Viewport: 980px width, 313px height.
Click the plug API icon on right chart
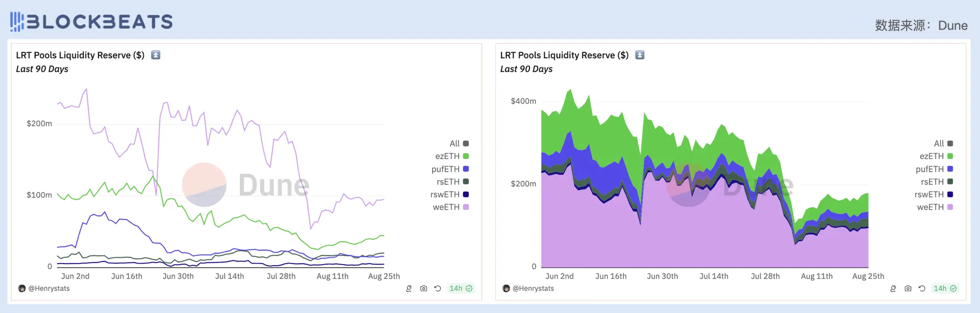coord(893,289)
